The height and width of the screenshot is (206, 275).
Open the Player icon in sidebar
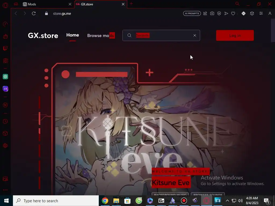tap(5, 105)
